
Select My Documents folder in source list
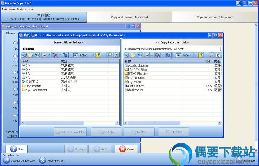[70, 90]
